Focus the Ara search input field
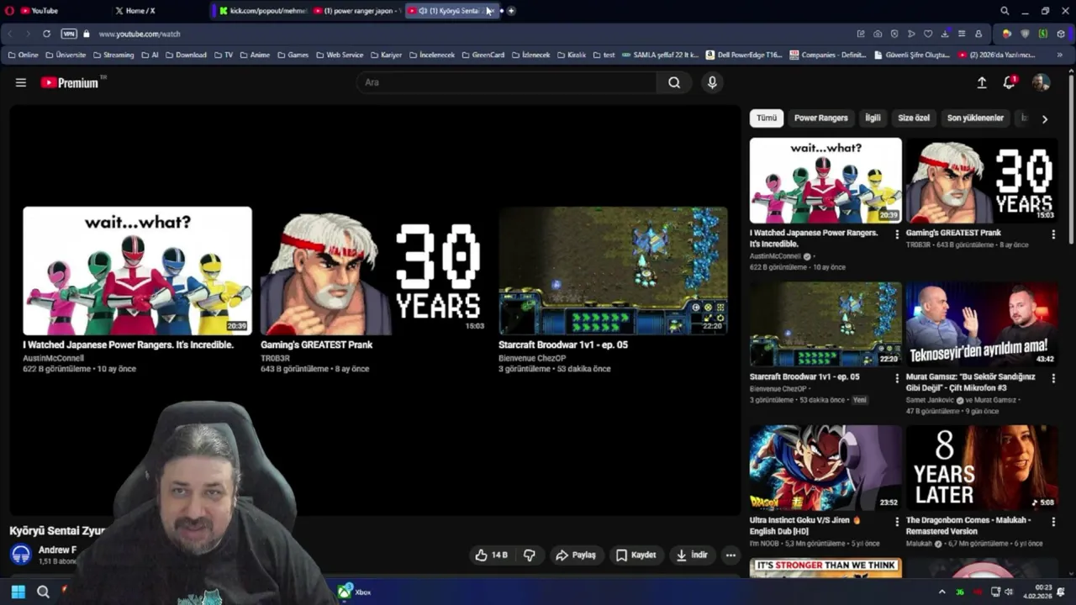The image size is (1076, 605). (x=507, y=82)
